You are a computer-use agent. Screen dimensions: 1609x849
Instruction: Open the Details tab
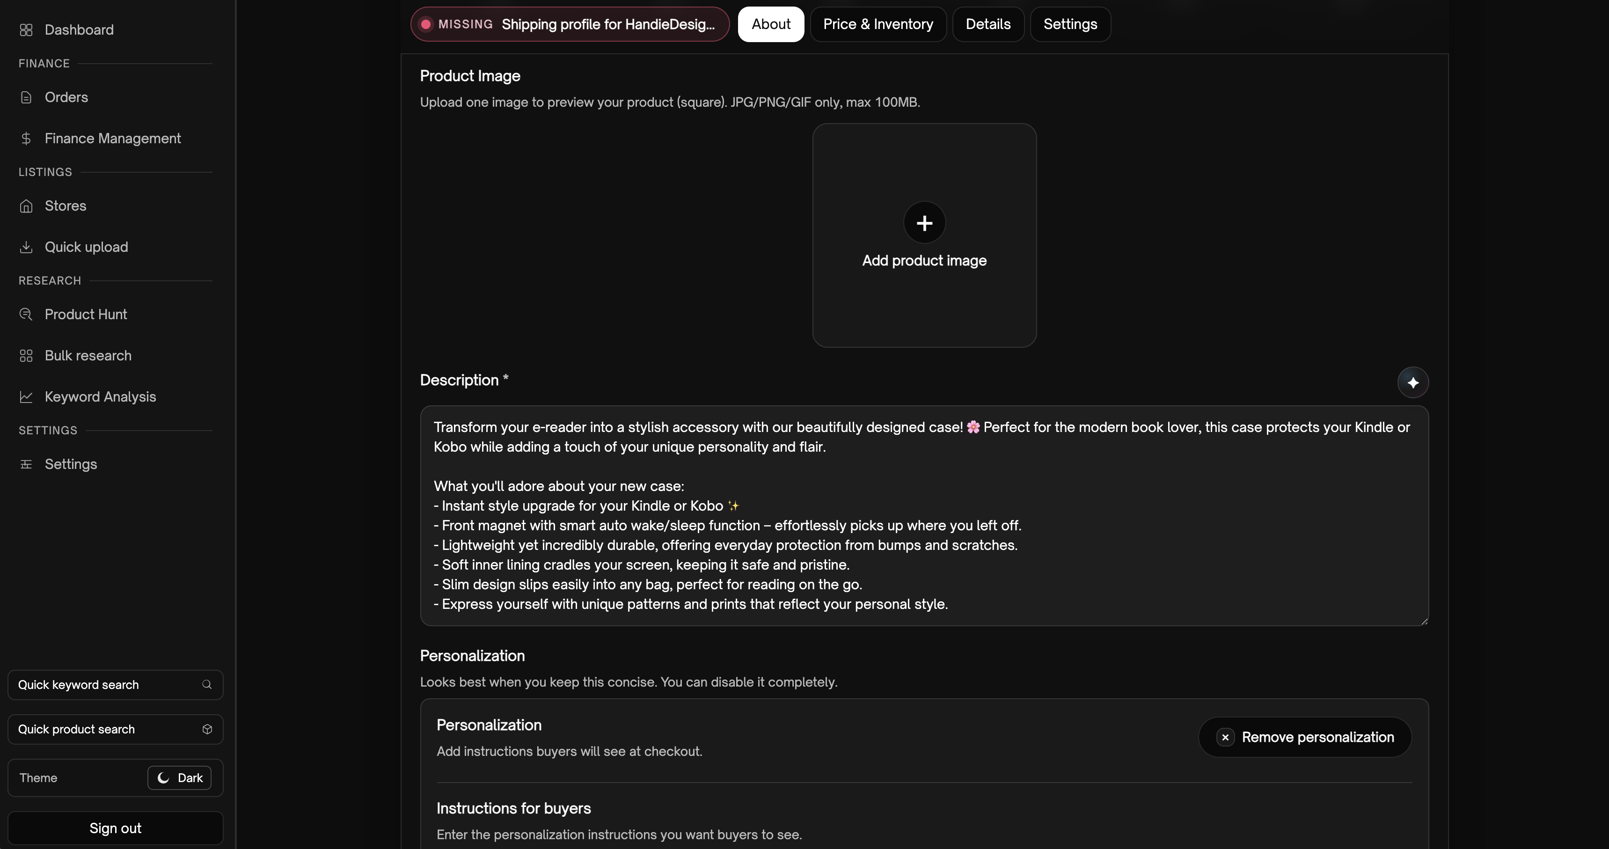[x=987, y=24]
